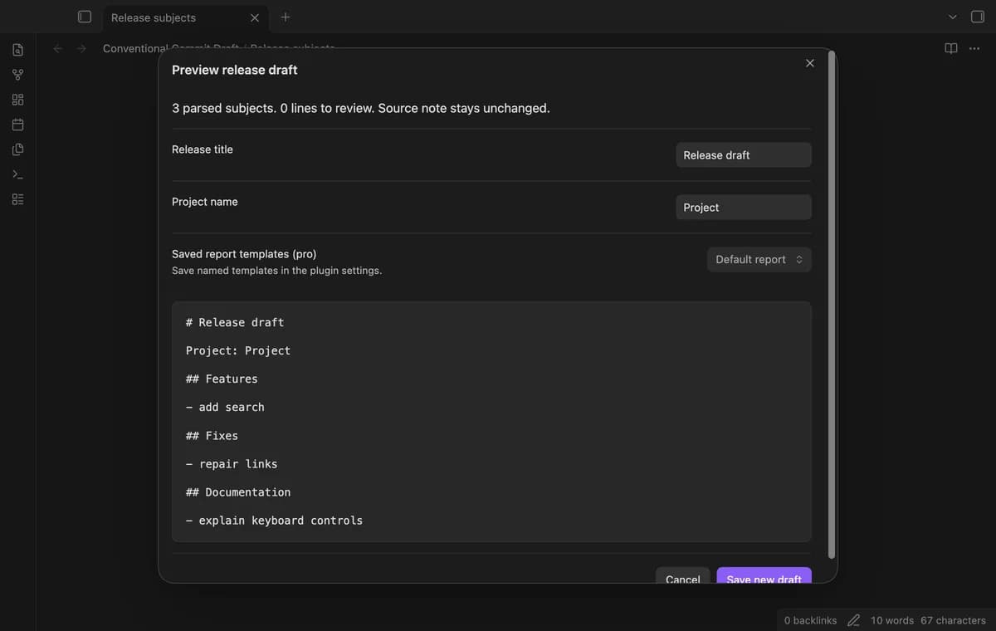
Task: Edit the Release title input field
Action: pos(744,155)
